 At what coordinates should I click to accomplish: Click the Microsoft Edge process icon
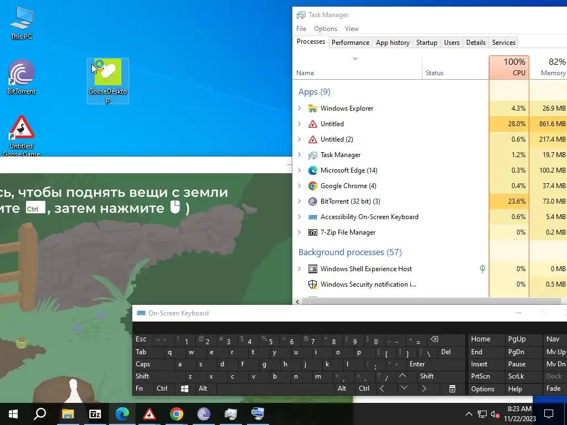(x=312, y=170)
